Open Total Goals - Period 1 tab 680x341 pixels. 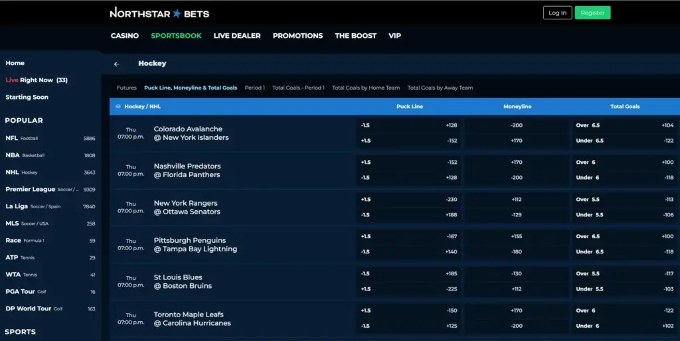pyautogui.click(x=298, y=88)
